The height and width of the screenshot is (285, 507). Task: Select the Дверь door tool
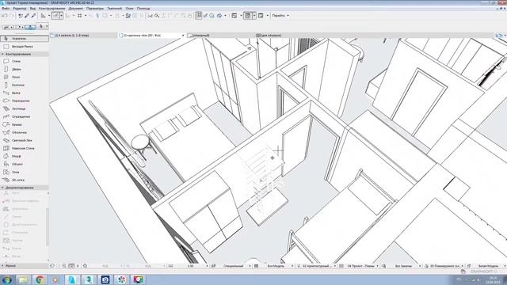tap(25, 69)
